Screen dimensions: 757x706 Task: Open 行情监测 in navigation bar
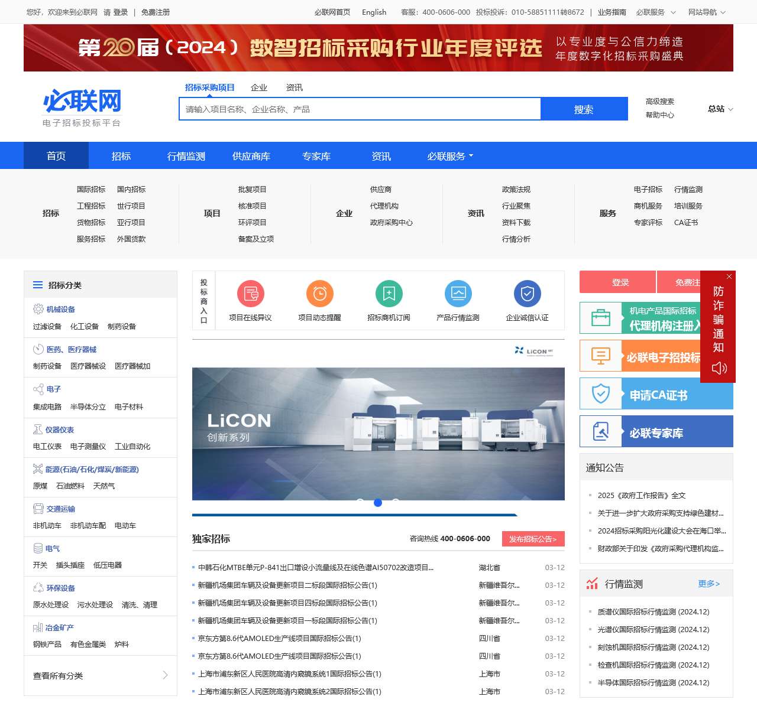[x=186, y=156]
